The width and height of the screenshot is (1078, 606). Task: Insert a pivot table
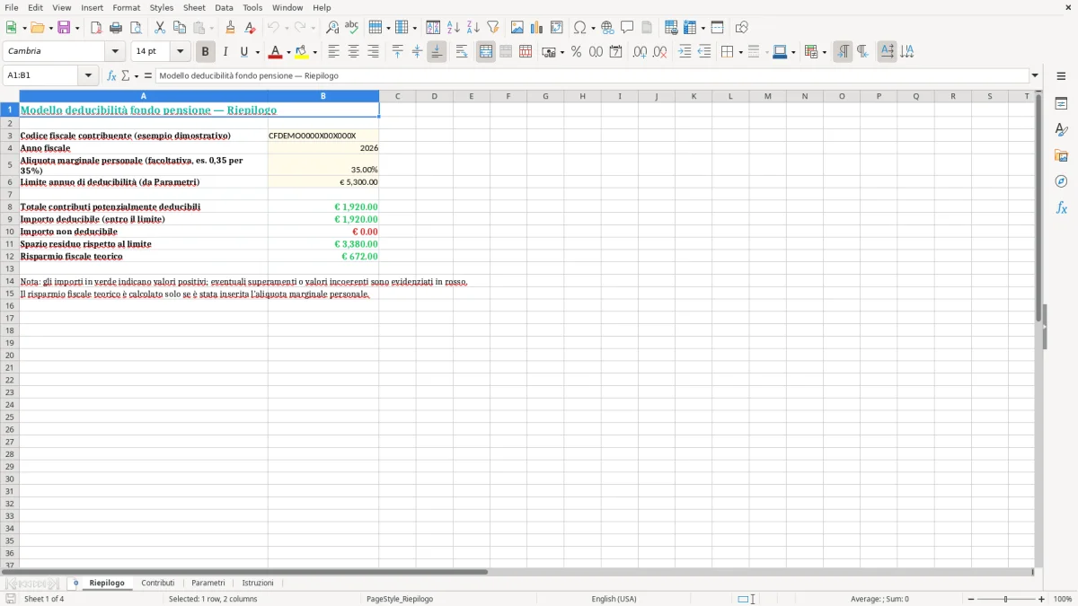(x=557, y=28)
